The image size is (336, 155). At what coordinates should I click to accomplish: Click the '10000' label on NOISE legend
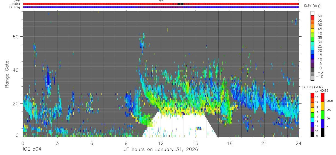pos(329,101)
